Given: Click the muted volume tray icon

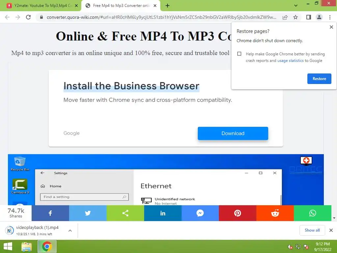Looking at the screenshot, I should click(x=290, y=247).
